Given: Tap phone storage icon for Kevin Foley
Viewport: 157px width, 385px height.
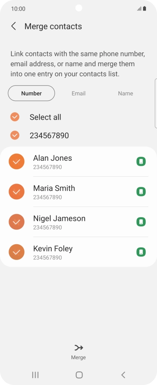Looking at the screenshot, I should (141, 252).
